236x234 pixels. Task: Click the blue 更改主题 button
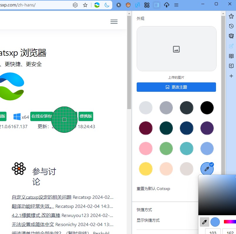point(176,87)
